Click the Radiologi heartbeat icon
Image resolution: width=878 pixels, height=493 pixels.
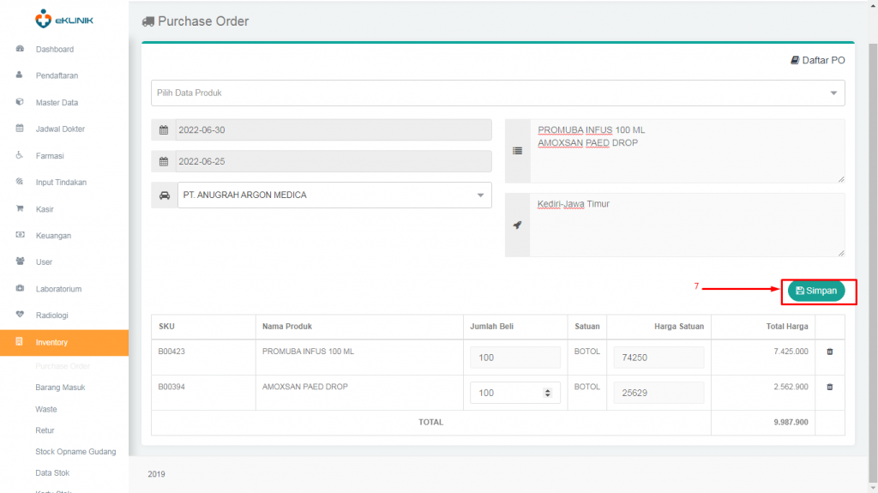click(20, 315)
